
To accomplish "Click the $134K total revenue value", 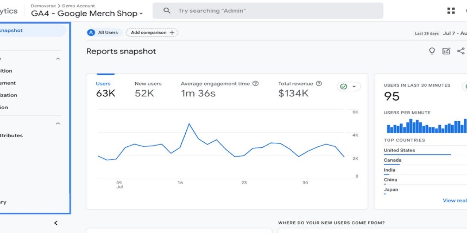I will pyautogui.click(x=293, y=94).
